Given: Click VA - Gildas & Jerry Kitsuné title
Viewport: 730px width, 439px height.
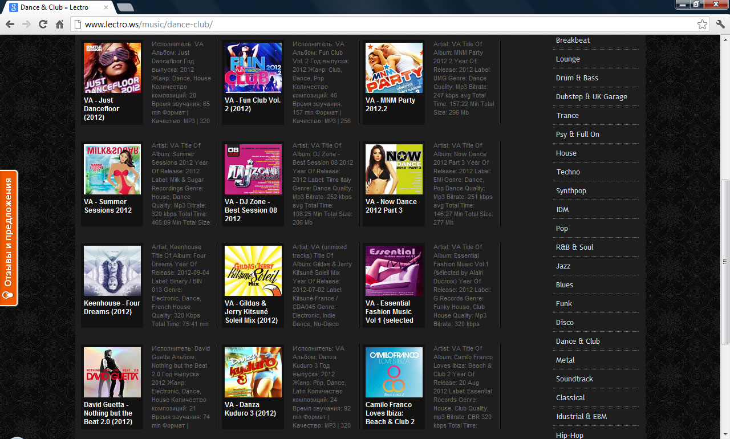Looking at the screenshot, I should coord(251,312).
